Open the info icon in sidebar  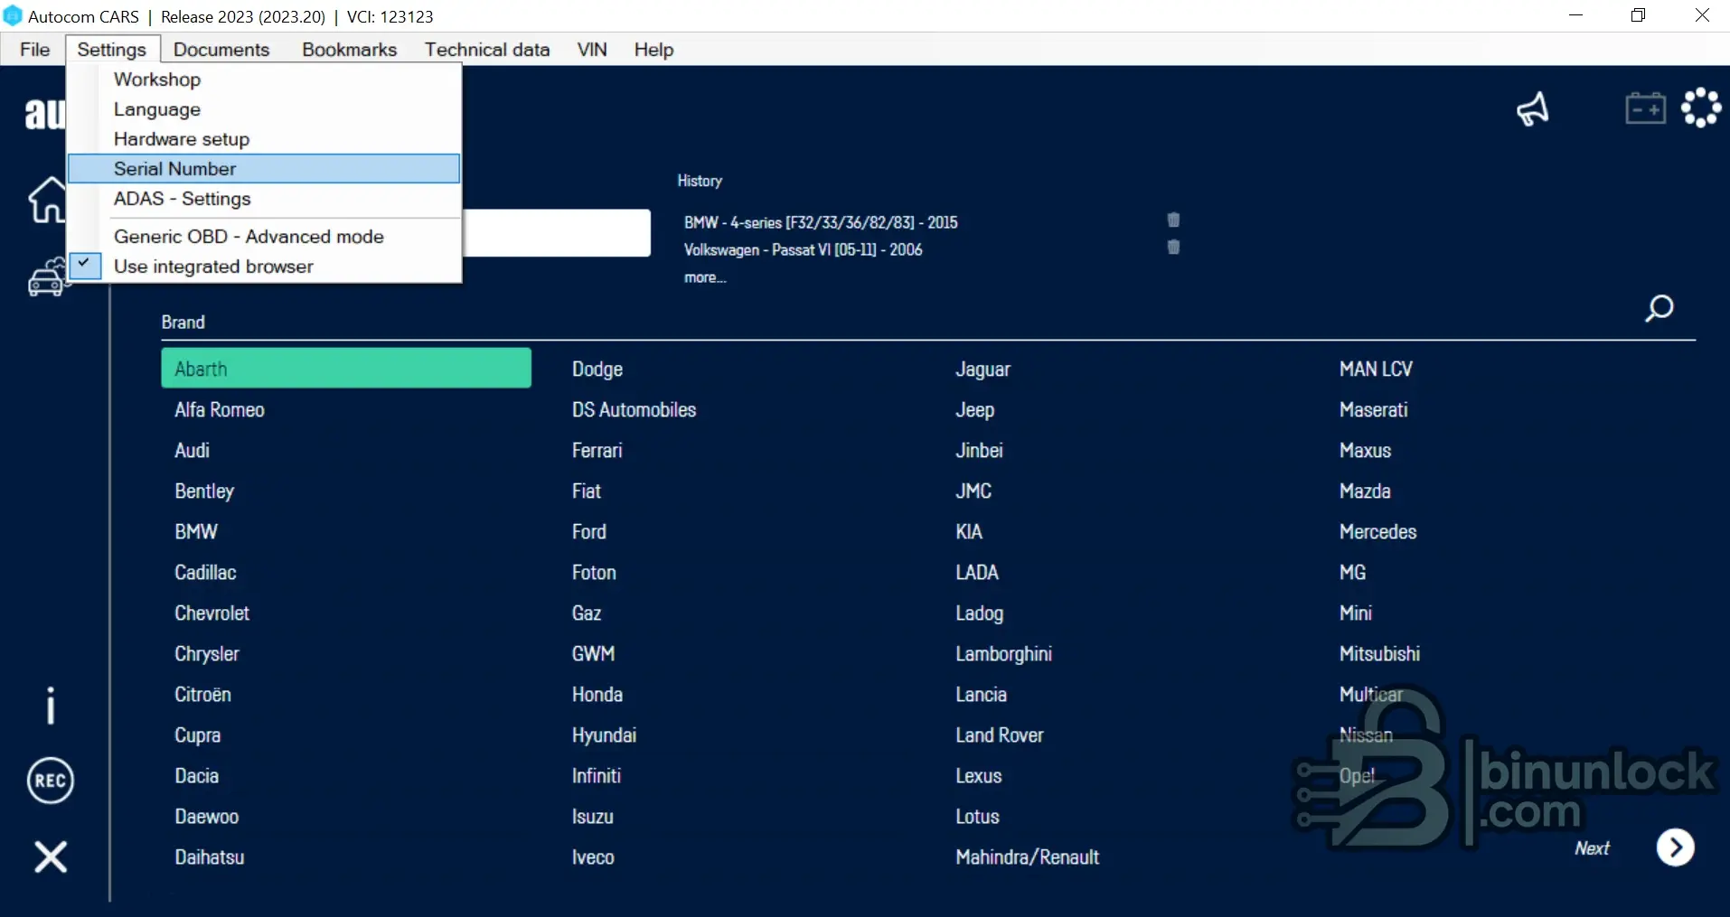pos(51,705)
